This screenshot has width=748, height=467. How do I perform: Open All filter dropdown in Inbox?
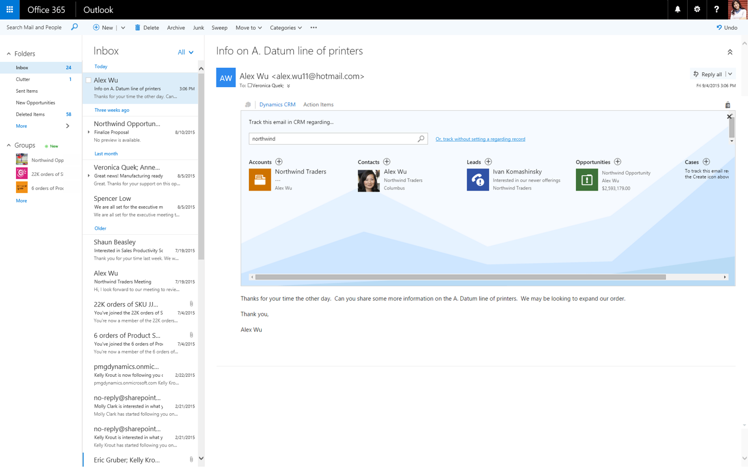pos(186,52)
